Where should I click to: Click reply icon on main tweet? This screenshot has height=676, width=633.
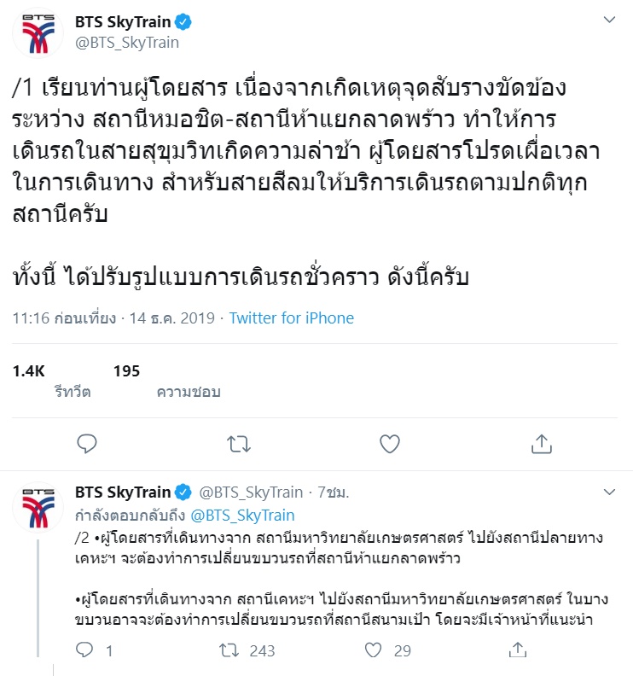[87, 443]
